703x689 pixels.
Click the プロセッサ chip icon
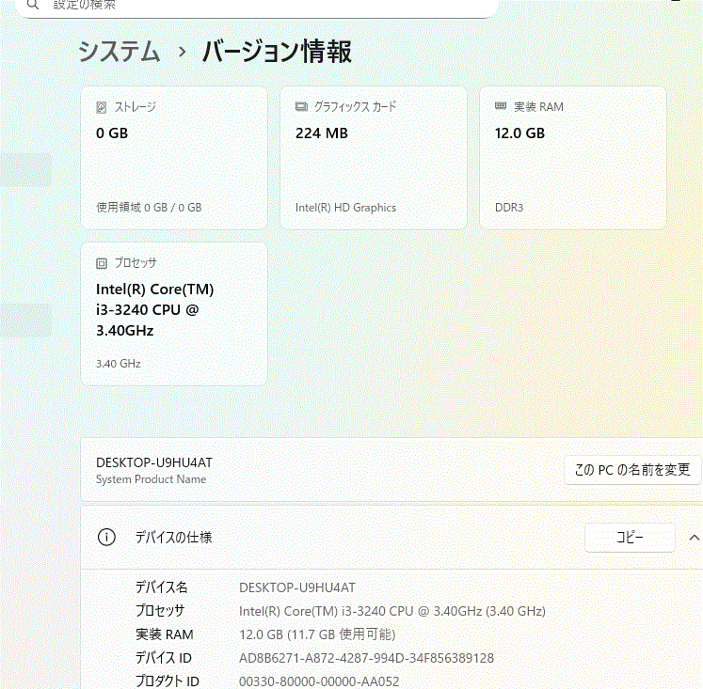[102, 263]
